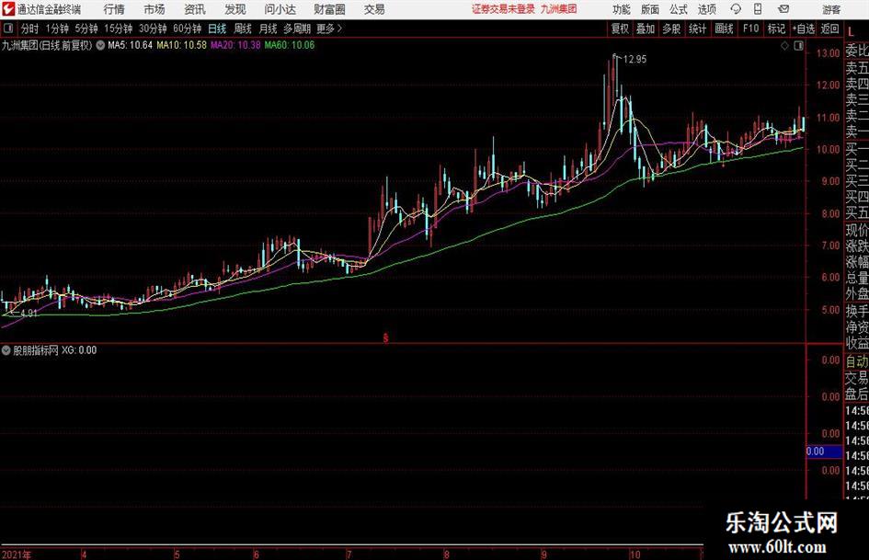Click the 12.95 high price marker

tap(635, 59)
